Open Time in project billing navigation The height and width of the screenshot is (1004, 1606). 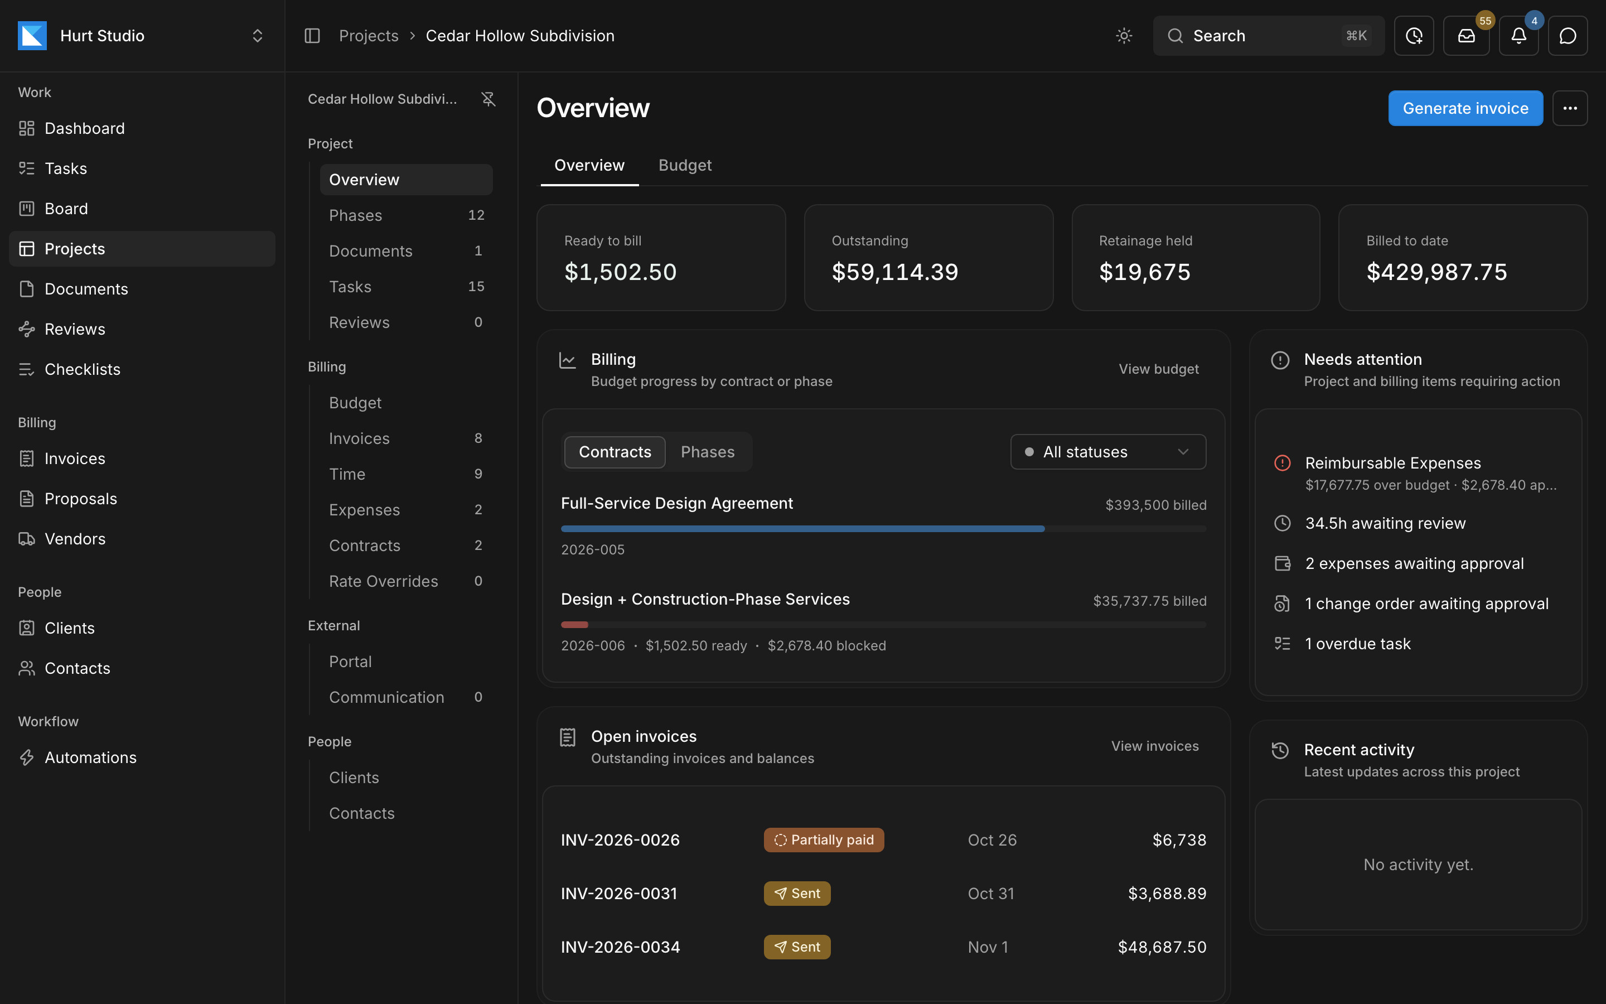point(406,474)
